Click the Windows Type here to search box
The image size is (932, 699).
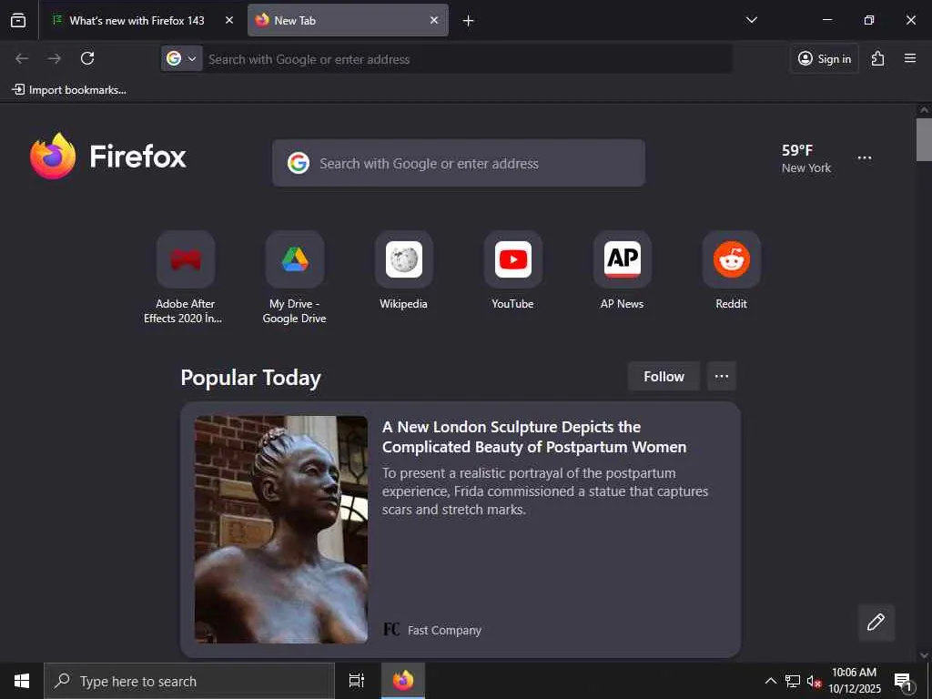tap(189, 681)
